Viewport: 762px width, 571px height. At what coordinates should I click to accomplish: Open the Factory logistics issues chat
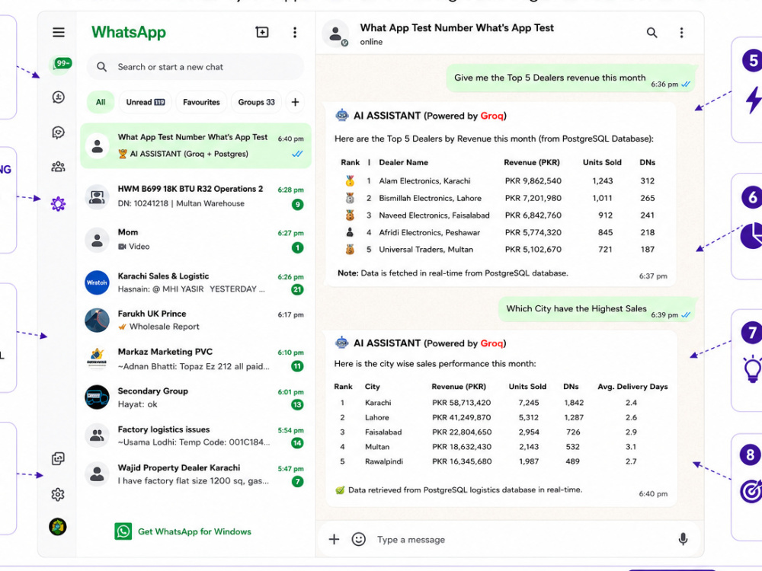pyautogui.click(x=195, y=435)
